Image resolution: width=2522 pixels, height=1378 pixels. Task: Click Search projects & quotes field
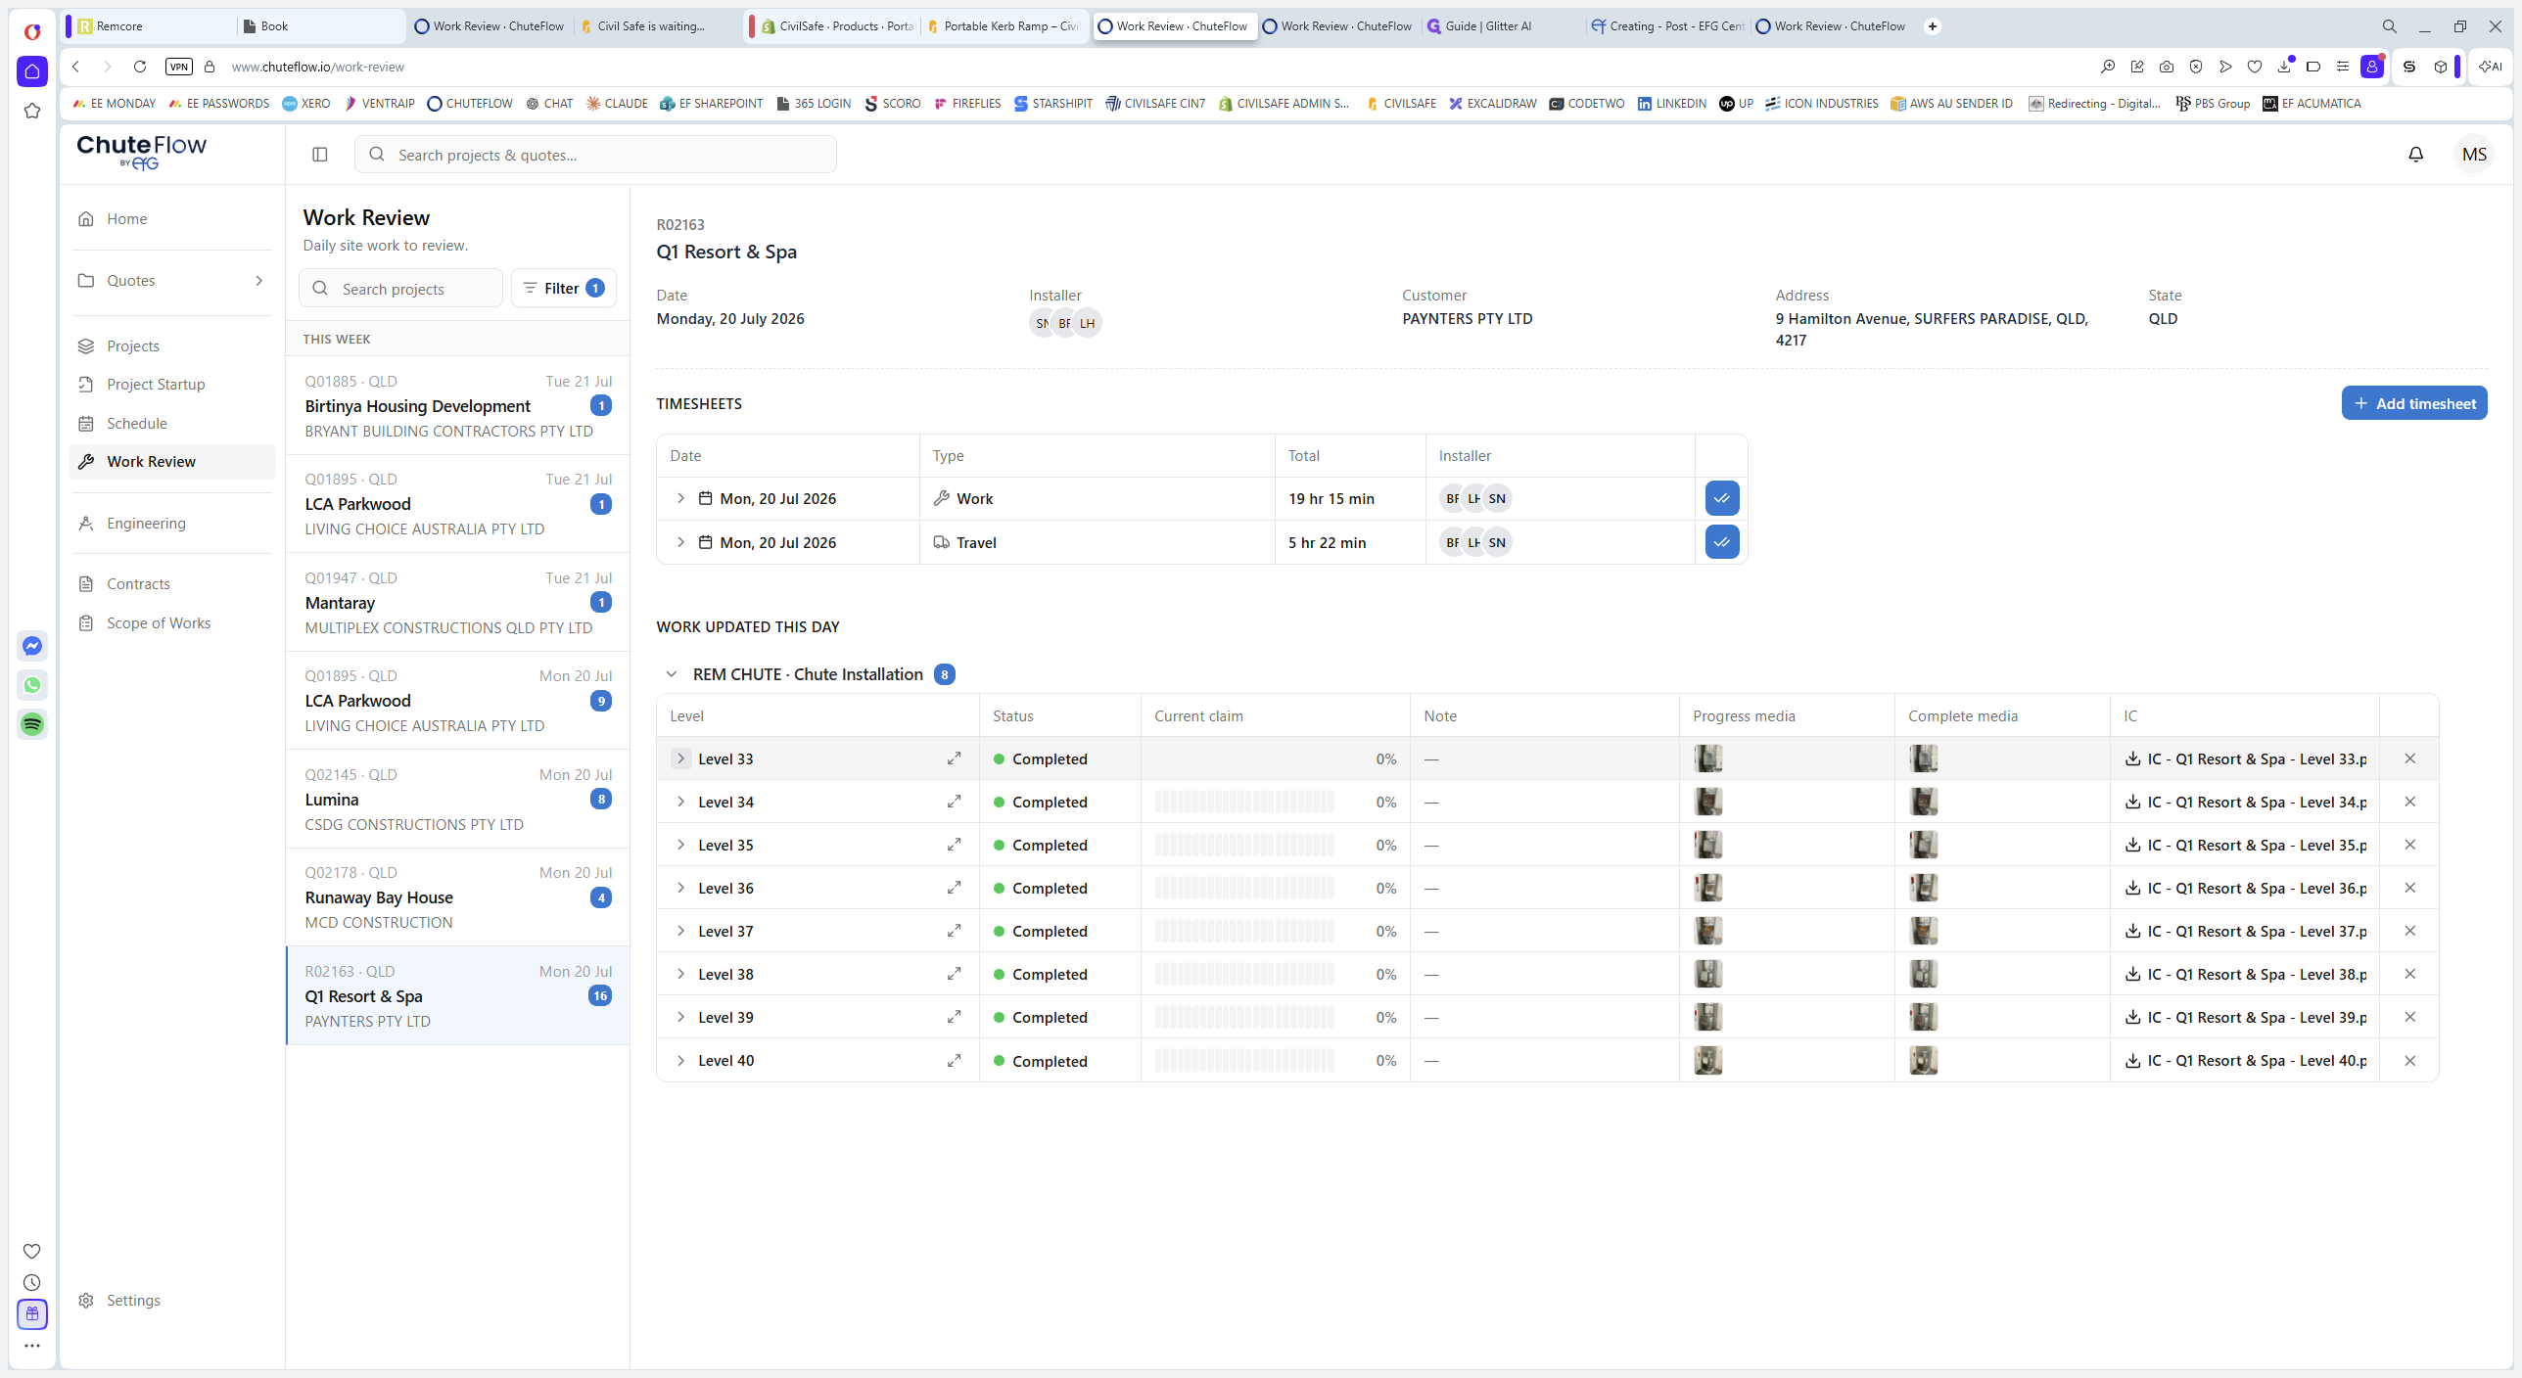(x=595, y=155)
